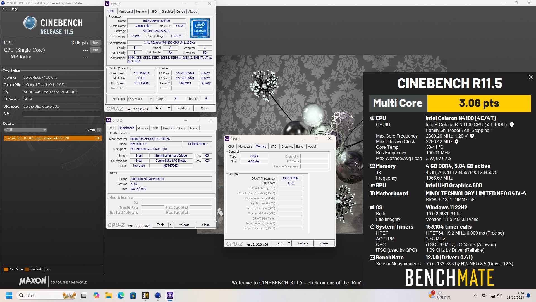
Task: Switch the input language indicator
Action: pos(484,295)
